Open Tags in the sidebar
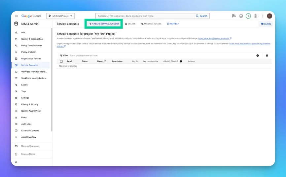Image resolution: width=286 pixels, height=177 pixels. pyautogui.click(x=30, y=91)
